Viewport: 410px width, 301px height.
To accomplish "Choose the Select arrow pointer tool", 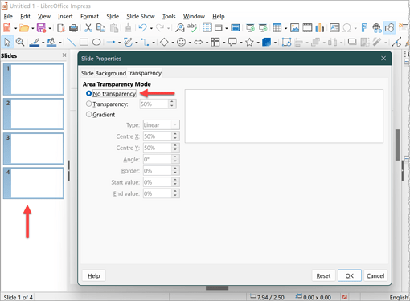I will 7,42.
